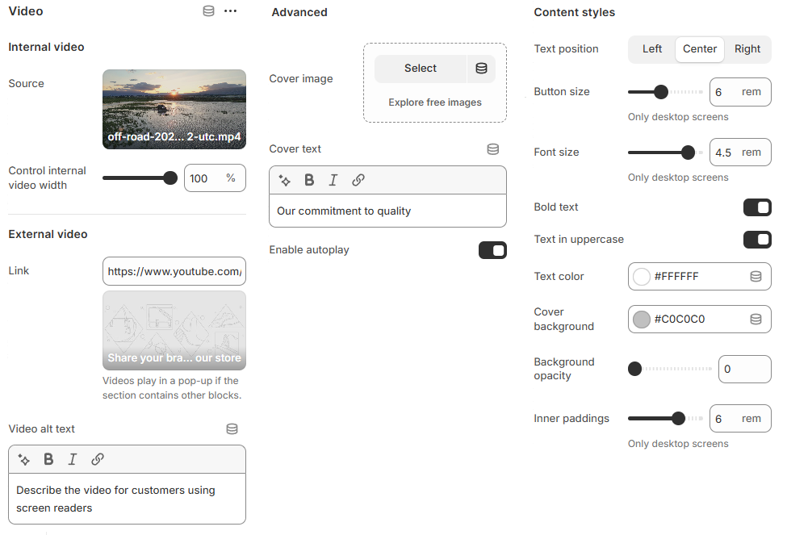Disable the Enable autoplay toggle
787x535 pixels.
(492, 250)
